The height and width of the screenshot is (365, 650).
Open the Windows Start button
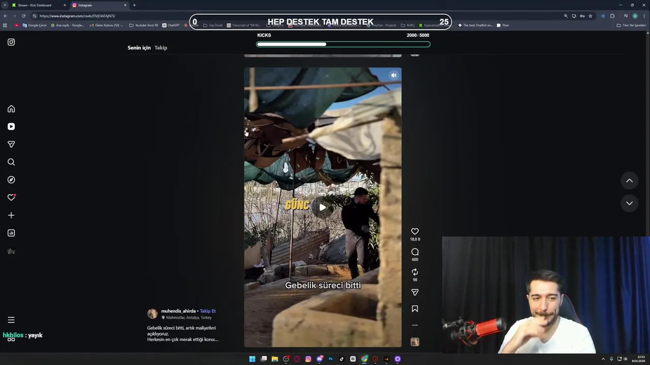pyautogui.click(x=252, y=359)
